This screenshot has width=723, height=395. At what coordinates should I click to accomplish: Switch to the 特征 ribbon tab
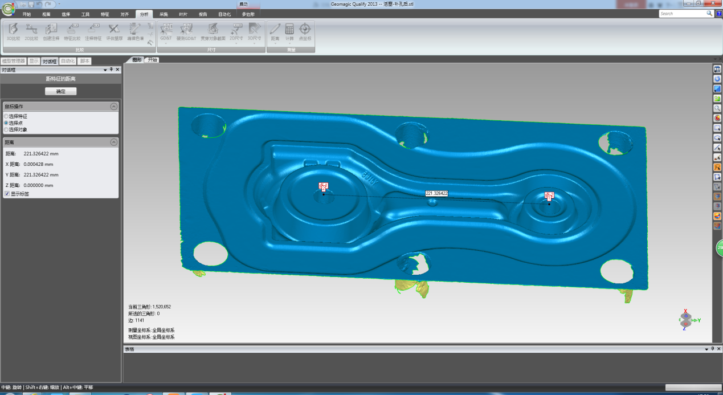pyautogui.click(x=105, y=14)
